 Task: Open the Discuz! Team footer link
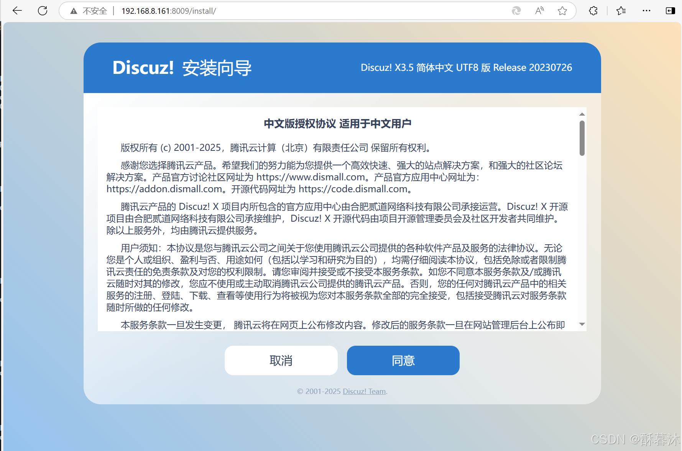(364, 391)
